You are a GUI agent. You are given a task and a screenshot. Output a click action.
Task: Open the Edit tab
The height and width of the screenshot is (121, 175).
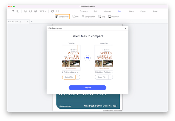[x=95, y=11]
